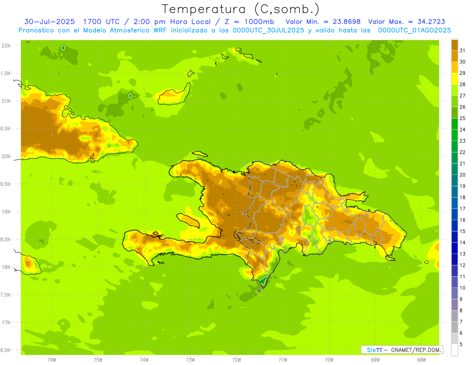Click the colorbar value '14'
473x365 pixels.
click(463, 243)
